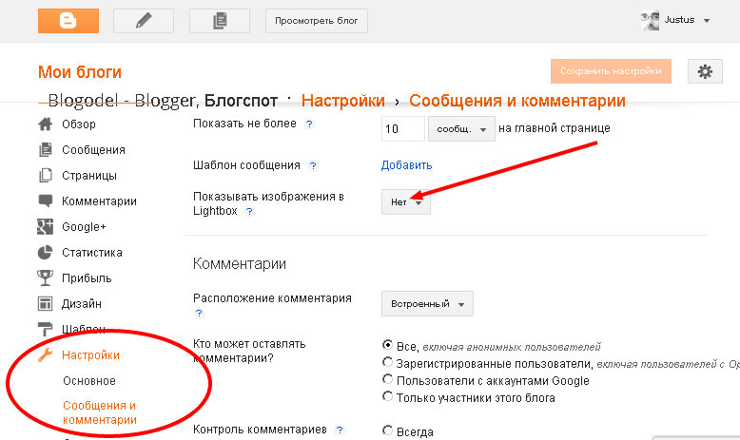This screenshot has height=440, width=740.
Task: Click the Дизайн layout icon
Action: click(46, 304)
